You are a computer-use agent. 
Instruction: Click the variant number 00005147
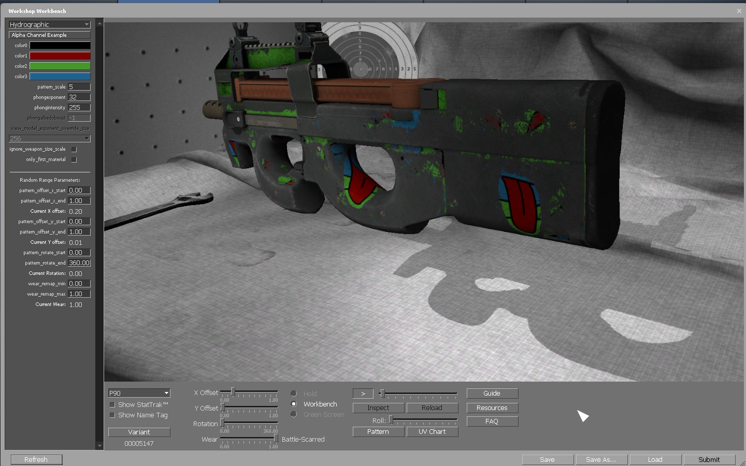(x=139, y=444)
